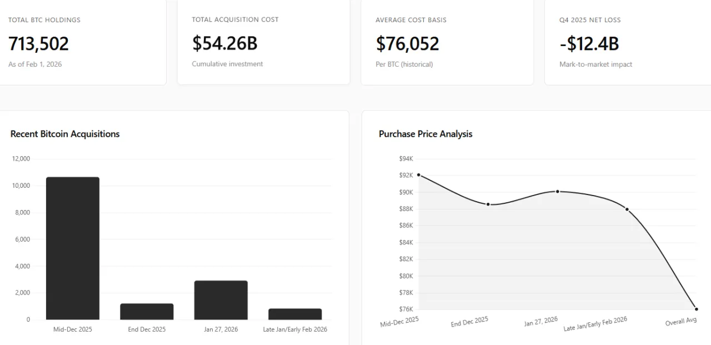Click the Jan 27, 2026 acquisitions bar
The width and height of the screenshot is (711, 345).
pos(221,300)
